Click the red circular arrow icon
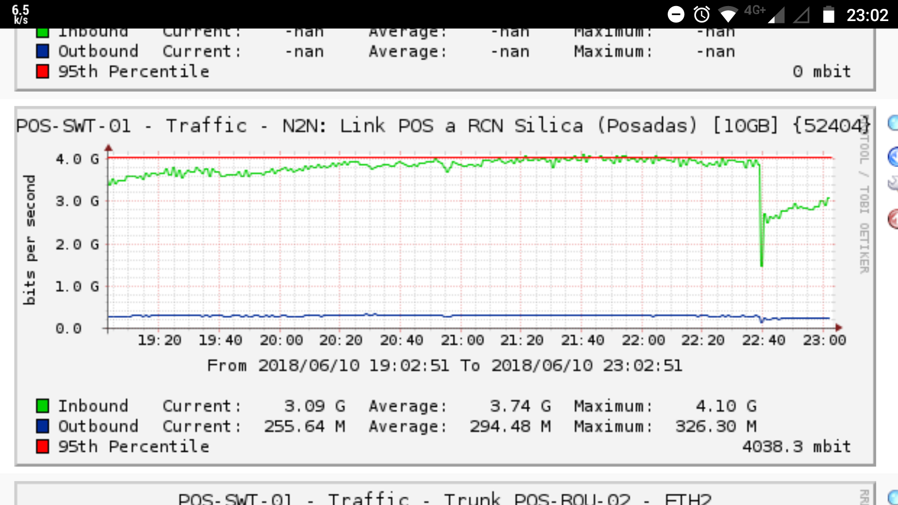The image size is (898, 505). [893, 218]
